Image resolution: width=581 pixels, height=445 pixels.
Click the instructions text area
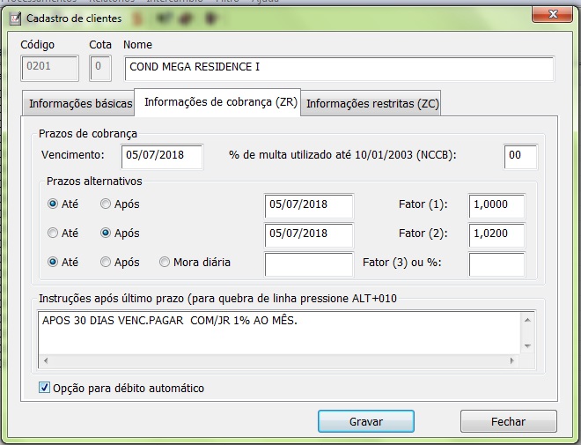(282, 338)
